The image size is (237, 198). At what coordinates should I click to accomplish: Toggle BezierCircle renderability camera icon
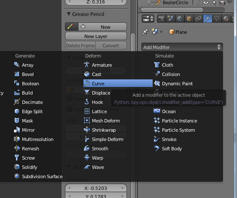click(222, 3)
